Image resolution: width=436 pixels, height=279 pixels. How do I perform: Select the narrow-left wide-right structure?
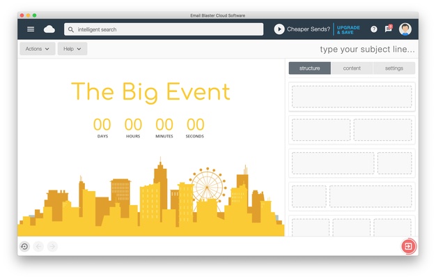[x=352, y=196]
